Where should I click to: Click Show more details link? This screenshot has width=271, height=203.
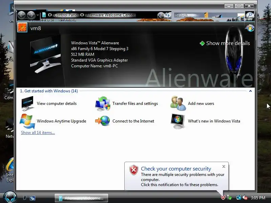pos(228,43)
